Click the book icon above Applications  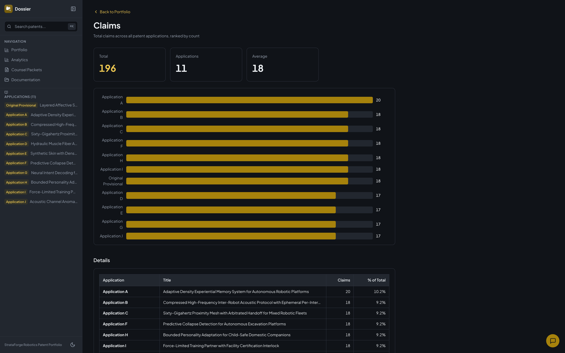tap(6, 92)
